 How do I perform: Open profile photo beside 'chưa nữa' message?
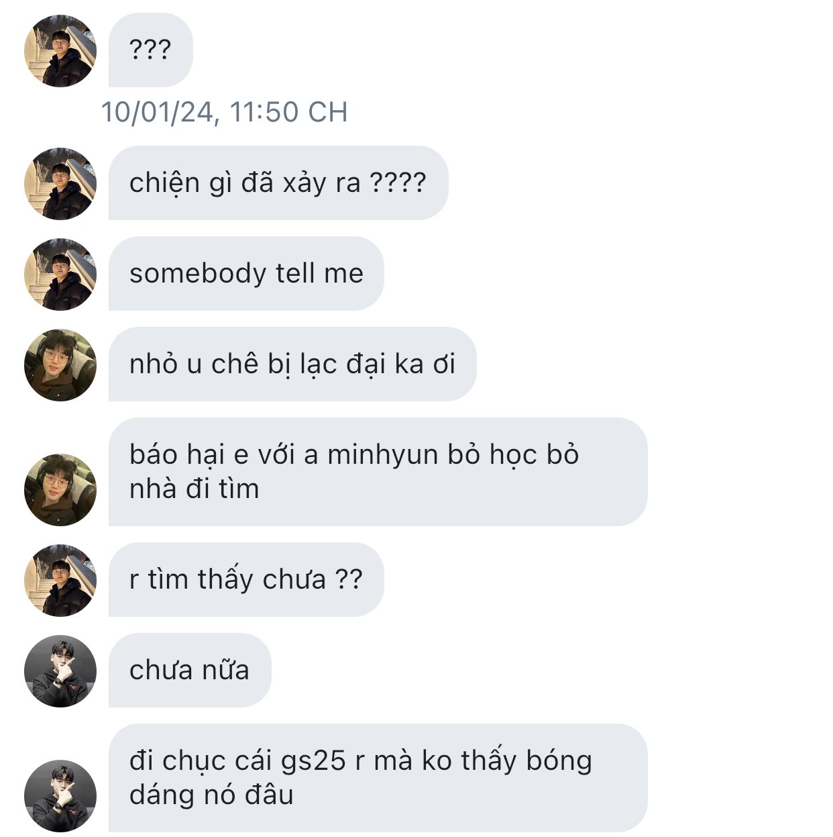pyautogui.click(x=60, y=671)
